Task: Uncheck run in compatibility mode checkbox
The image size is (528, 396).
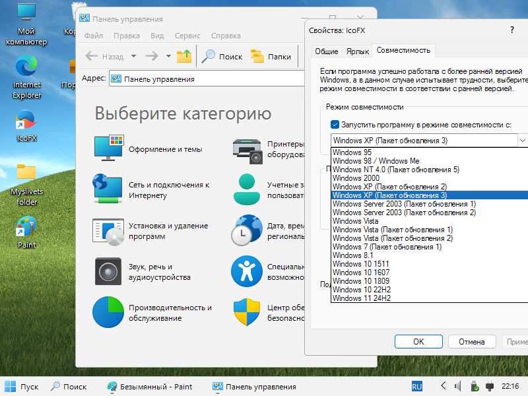Action: coord(335,125)
